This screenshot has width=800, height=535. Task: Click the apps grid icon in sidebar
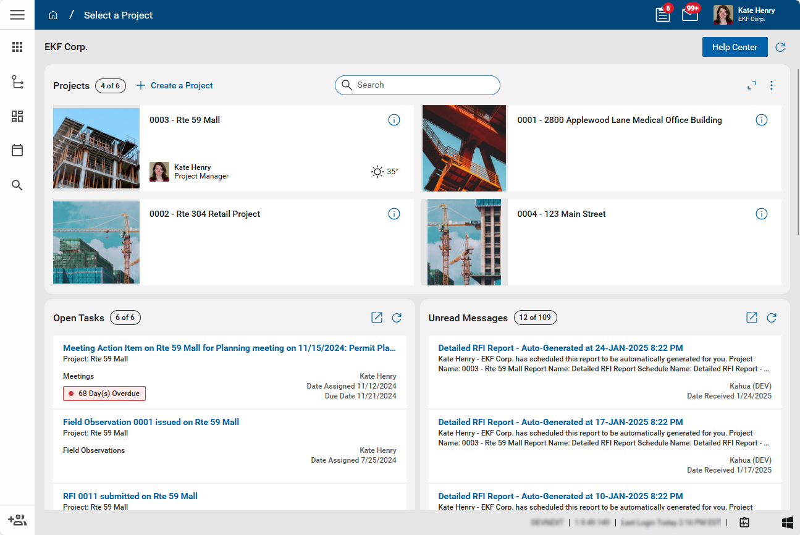tap(17, 47)
